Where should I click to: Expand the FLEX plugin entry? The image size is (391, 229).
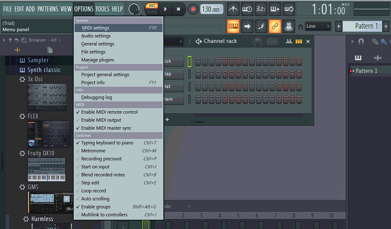[x=22, y=116]
